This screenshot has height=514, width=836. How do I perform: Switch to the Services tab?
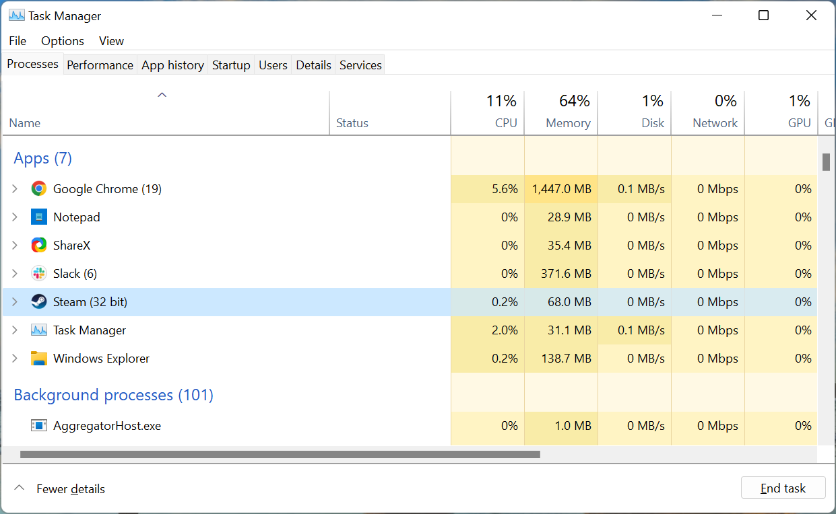click(x=360, y=65)
